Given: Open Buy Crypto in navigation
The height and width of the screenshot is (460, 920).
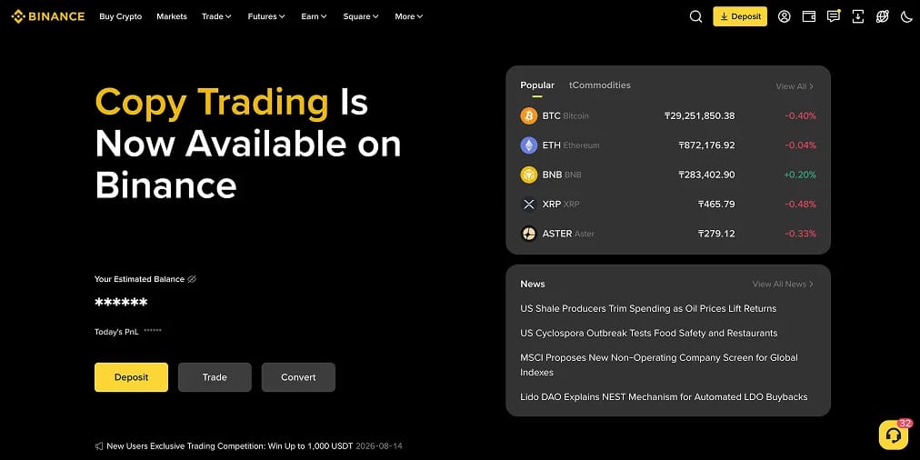Looking at the screenshot, I should (x=121, y=16).
